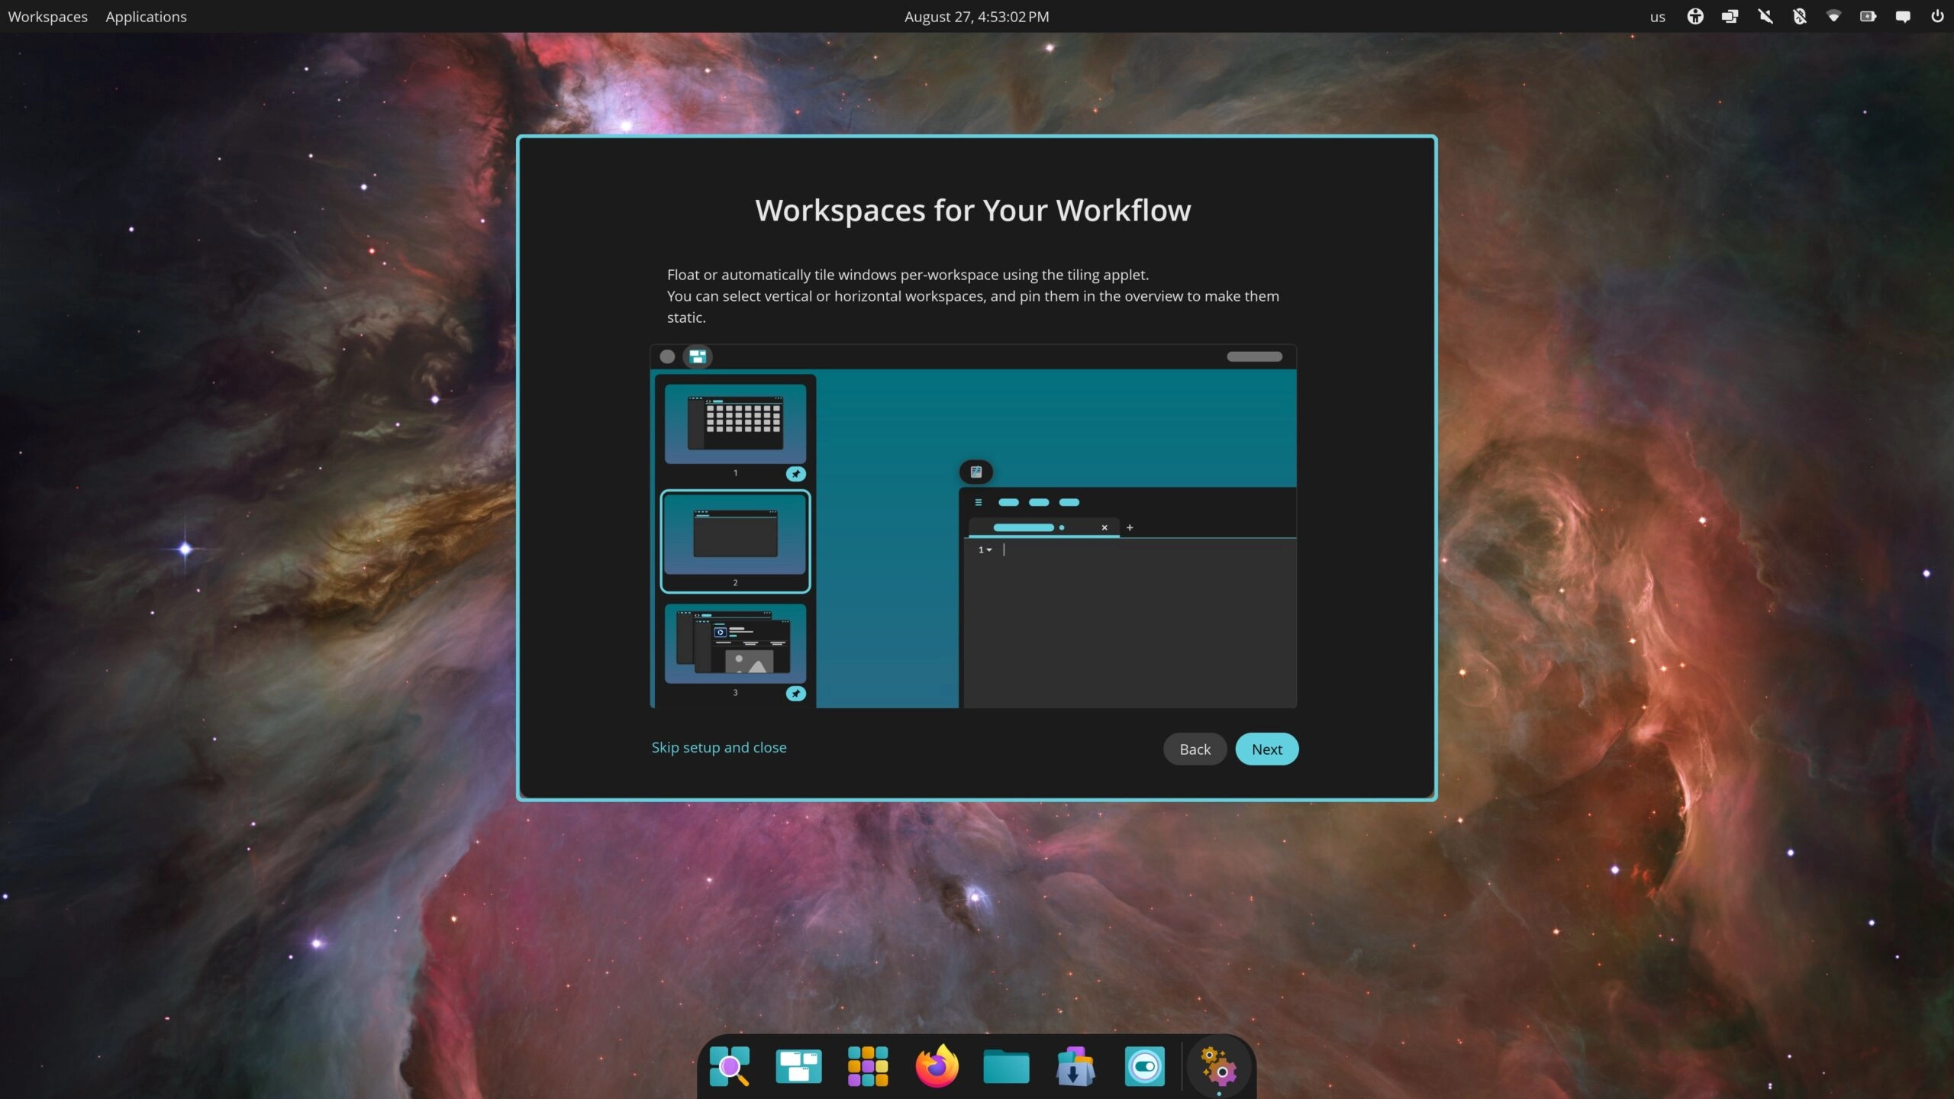The height and width of the screenshot is (1099, 1954).
Task: Open the disabled Bluetooth applet
Action: 1799,16
